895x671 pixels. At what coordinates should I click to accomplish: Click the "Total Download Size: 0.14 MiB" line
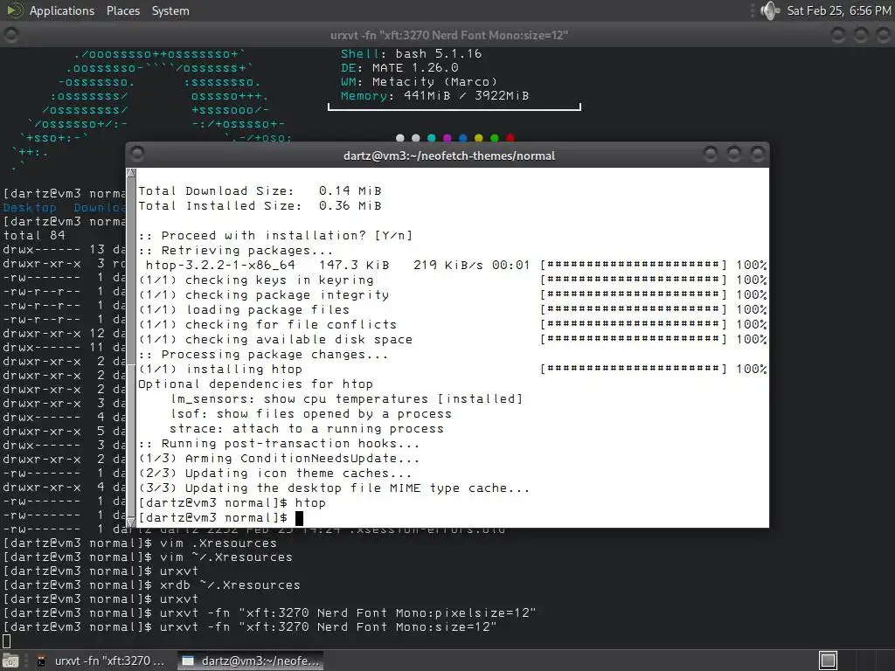260,191
